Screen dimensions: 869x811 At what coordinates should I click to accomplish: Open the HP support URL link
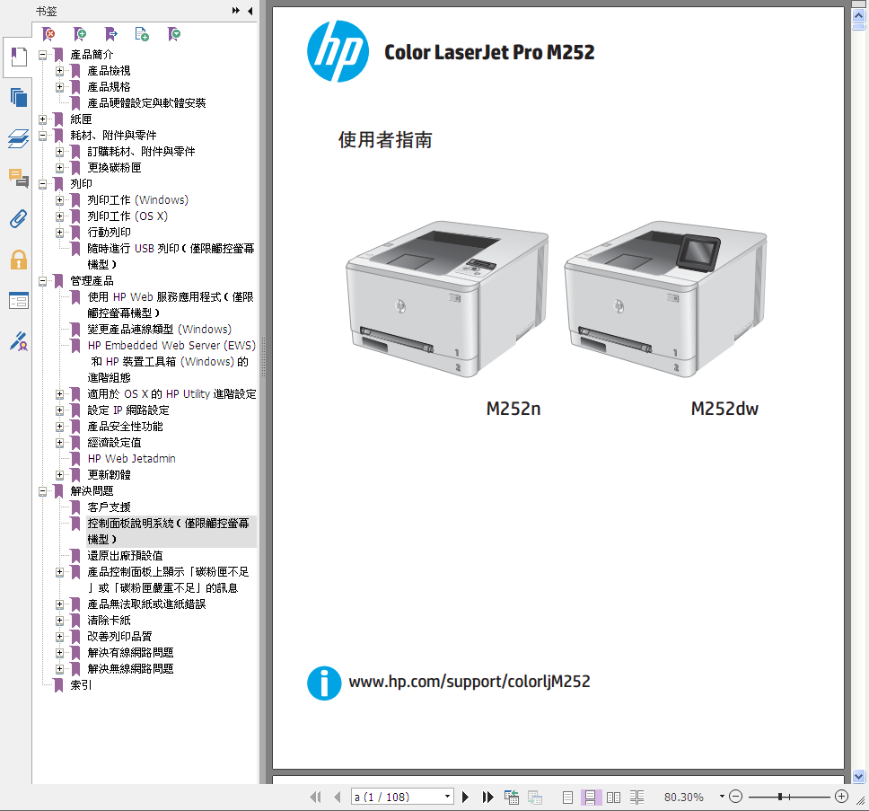coord(470,682)
